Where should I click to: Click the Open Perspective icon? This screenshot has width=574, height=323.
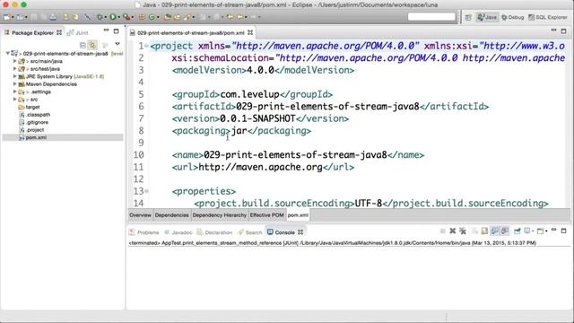[x=468, y=17]
